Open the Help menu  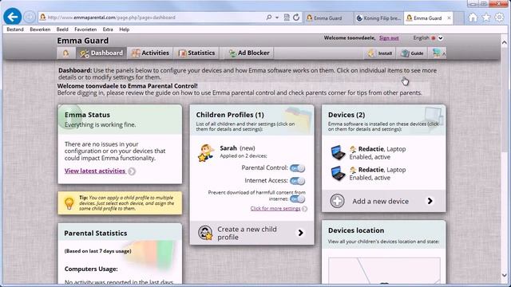click(x=125, y=29)
